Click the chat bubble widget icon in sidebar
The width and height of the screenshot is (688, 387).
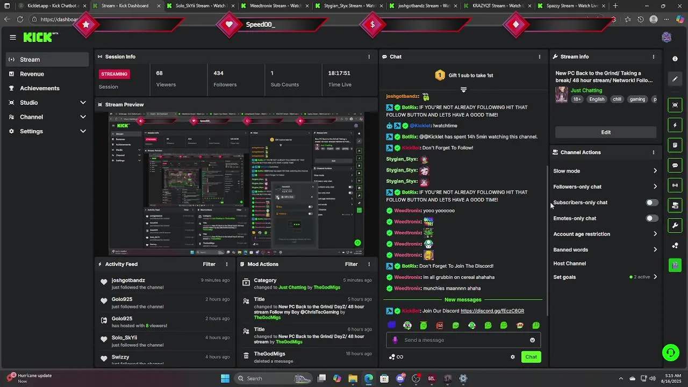(675, 166)
